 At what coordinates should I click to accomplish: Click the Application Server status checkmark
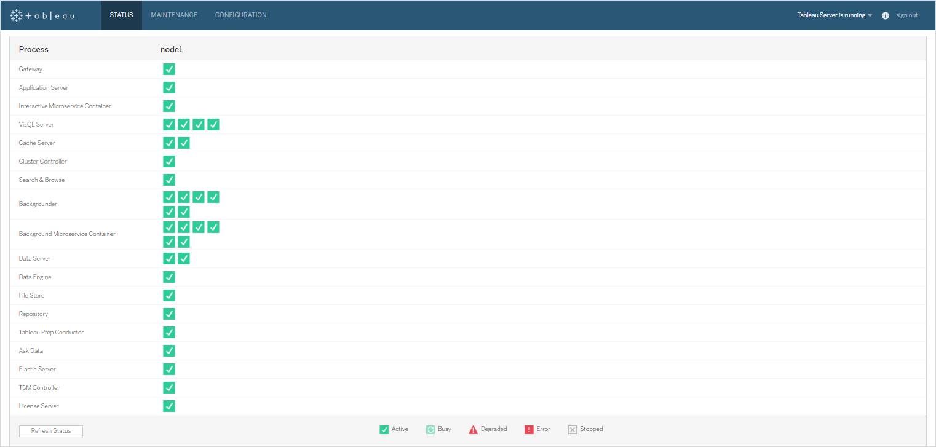point(169,87)
